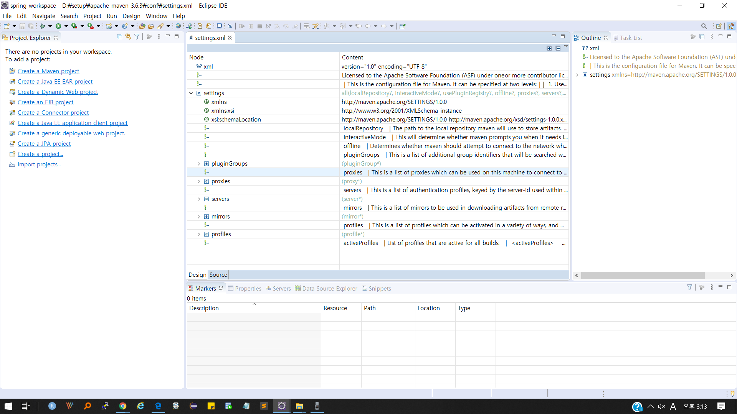Click Create an EJB project link
The image size is (737, 414).
click(x=45, y=102)
